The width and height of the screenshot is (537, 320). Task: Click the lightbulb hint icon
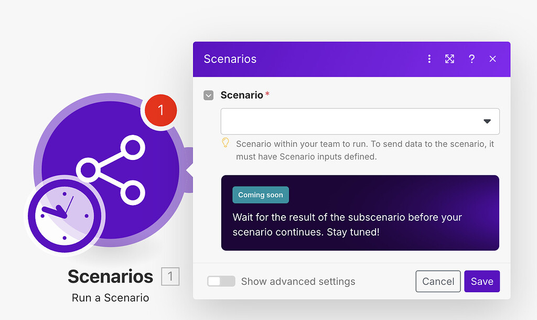[227, 143]
